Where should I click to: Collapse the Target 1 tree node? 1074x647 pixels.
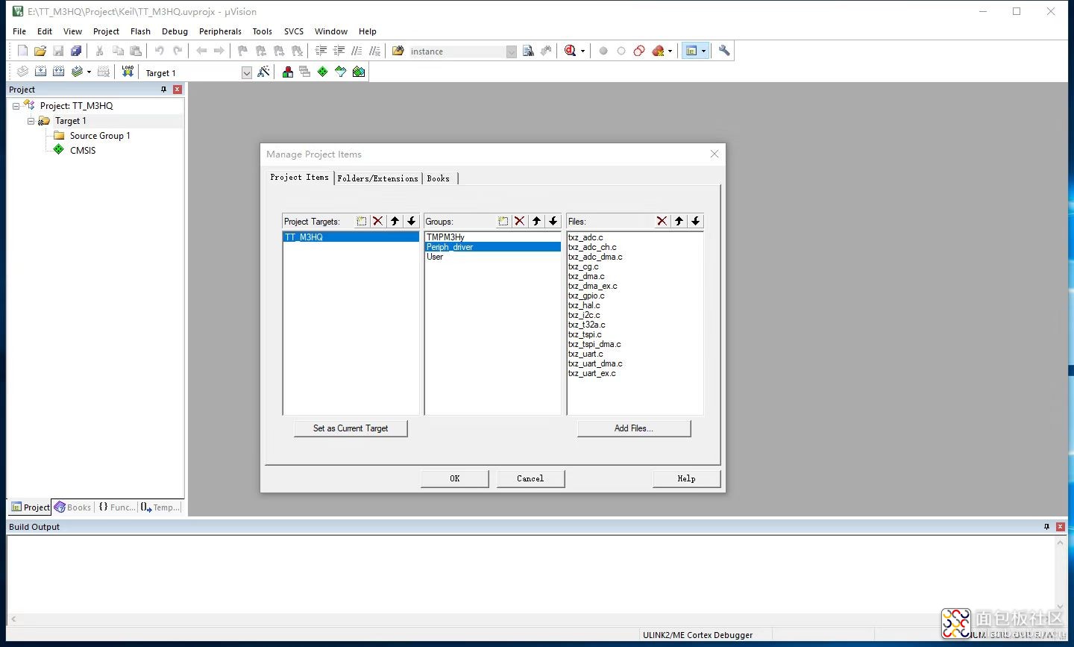31,121
